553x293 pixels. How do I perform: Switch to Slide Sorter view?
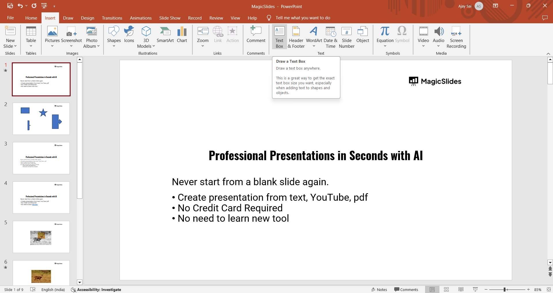tap(446, 290)
